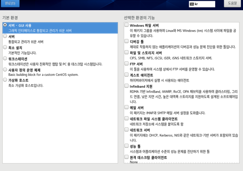Image resolution: width=243 pixels, height=171 pixels.
Task: Click the 완료(D) done button
Action: click(10, 3)
